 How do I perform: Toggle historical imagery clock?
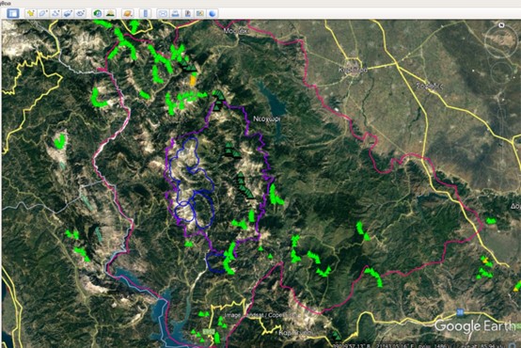pyautogui.click(x=98, y=13)
